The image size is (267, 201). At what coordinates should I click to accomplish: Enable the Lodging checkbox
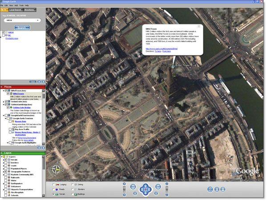(54, 184)
